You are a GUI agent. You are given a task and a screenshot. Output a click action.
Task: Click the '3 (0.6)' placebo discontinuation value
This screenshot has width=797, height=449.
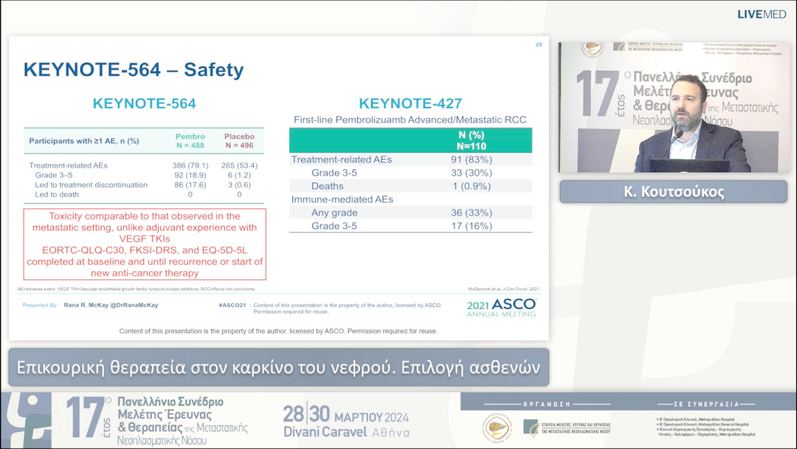(x=239, y=185)
